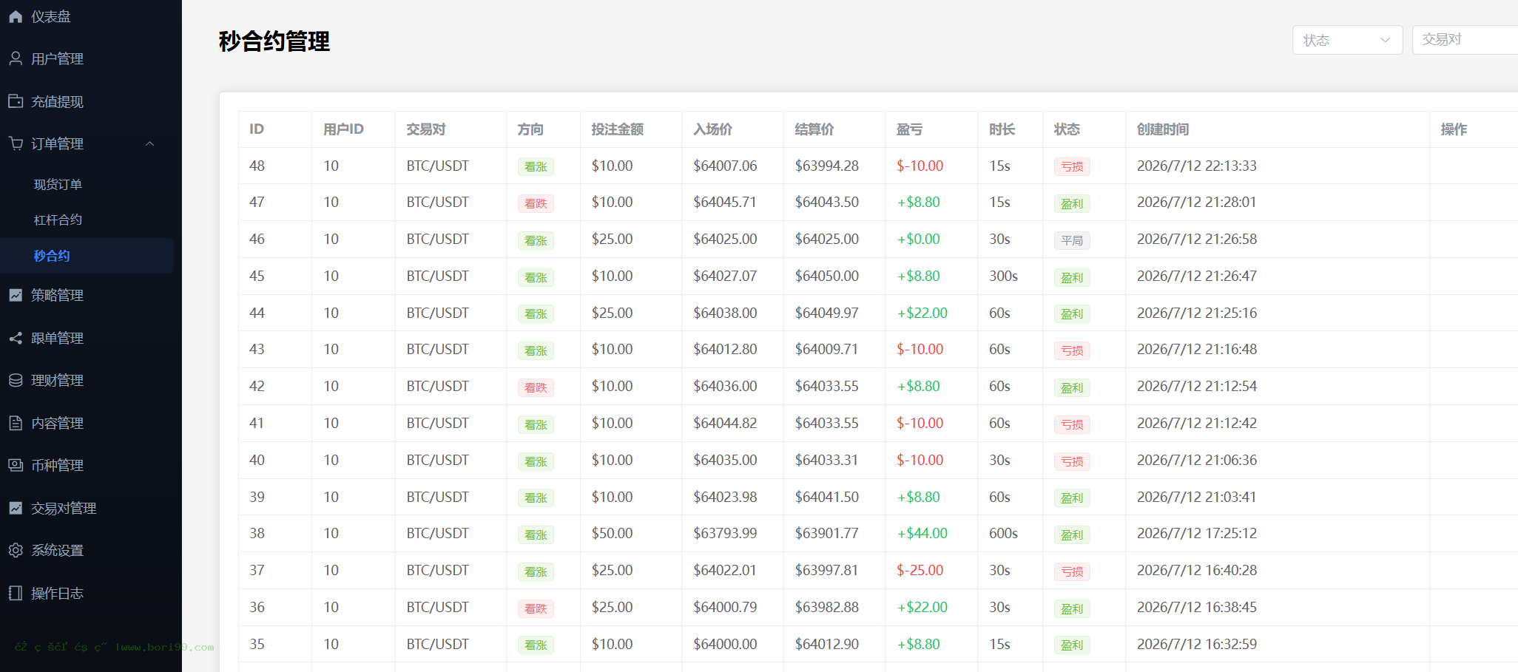Open the 状态 filter dropdown
Screen dimensions: 1518x672
[x=1347, y=40]
